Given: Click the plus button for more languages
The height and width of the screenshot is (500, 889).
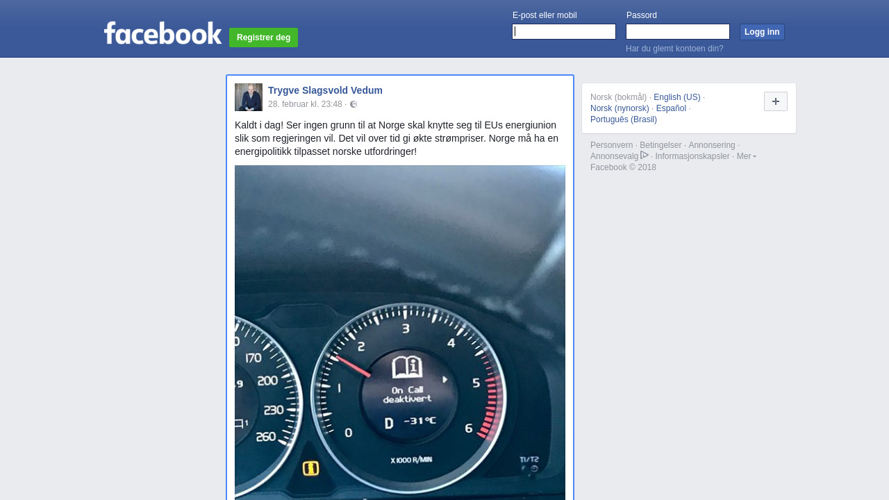Looking at the screenshot, I should point(776,101).
